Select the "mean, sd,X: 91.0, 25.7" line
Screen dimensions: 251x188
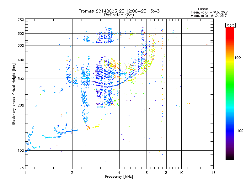pos(209,16)
